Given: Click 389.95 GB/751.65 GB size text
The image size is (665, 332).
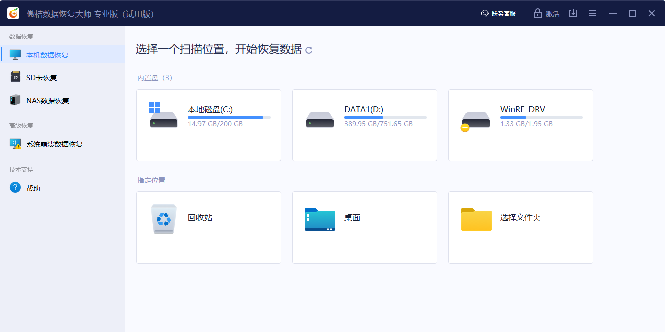Looking at the screenshot, I should pos(378,124).
